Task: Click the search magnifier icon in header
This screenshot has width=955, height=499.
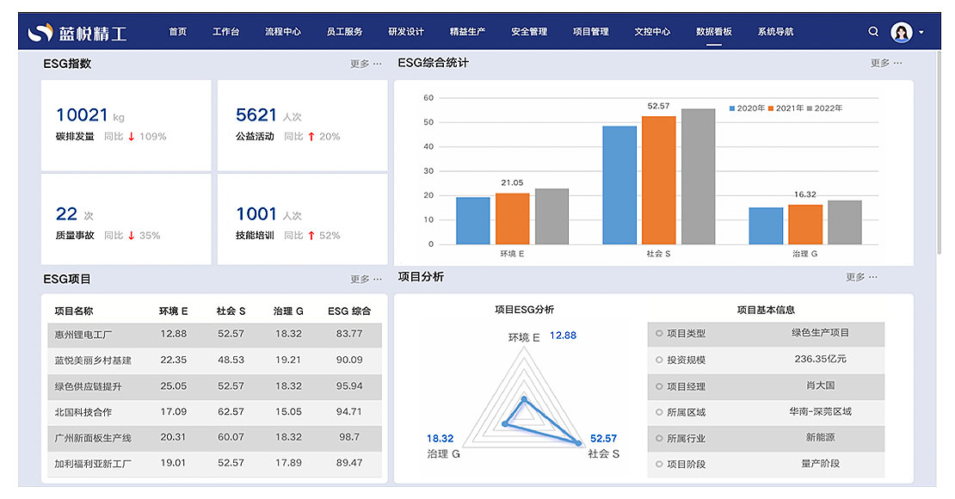Action: (x=873, y=32)
